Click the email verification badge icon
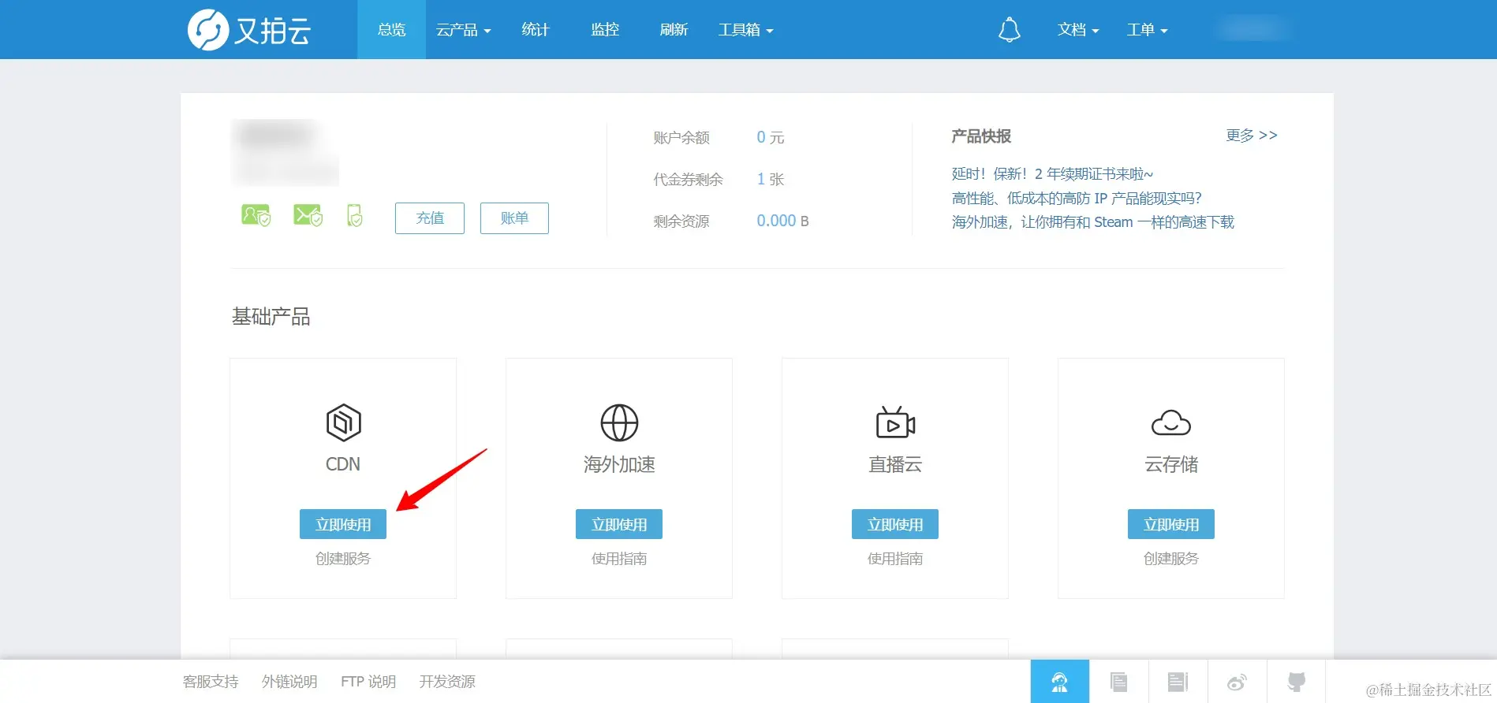 (x=308, y=215)
